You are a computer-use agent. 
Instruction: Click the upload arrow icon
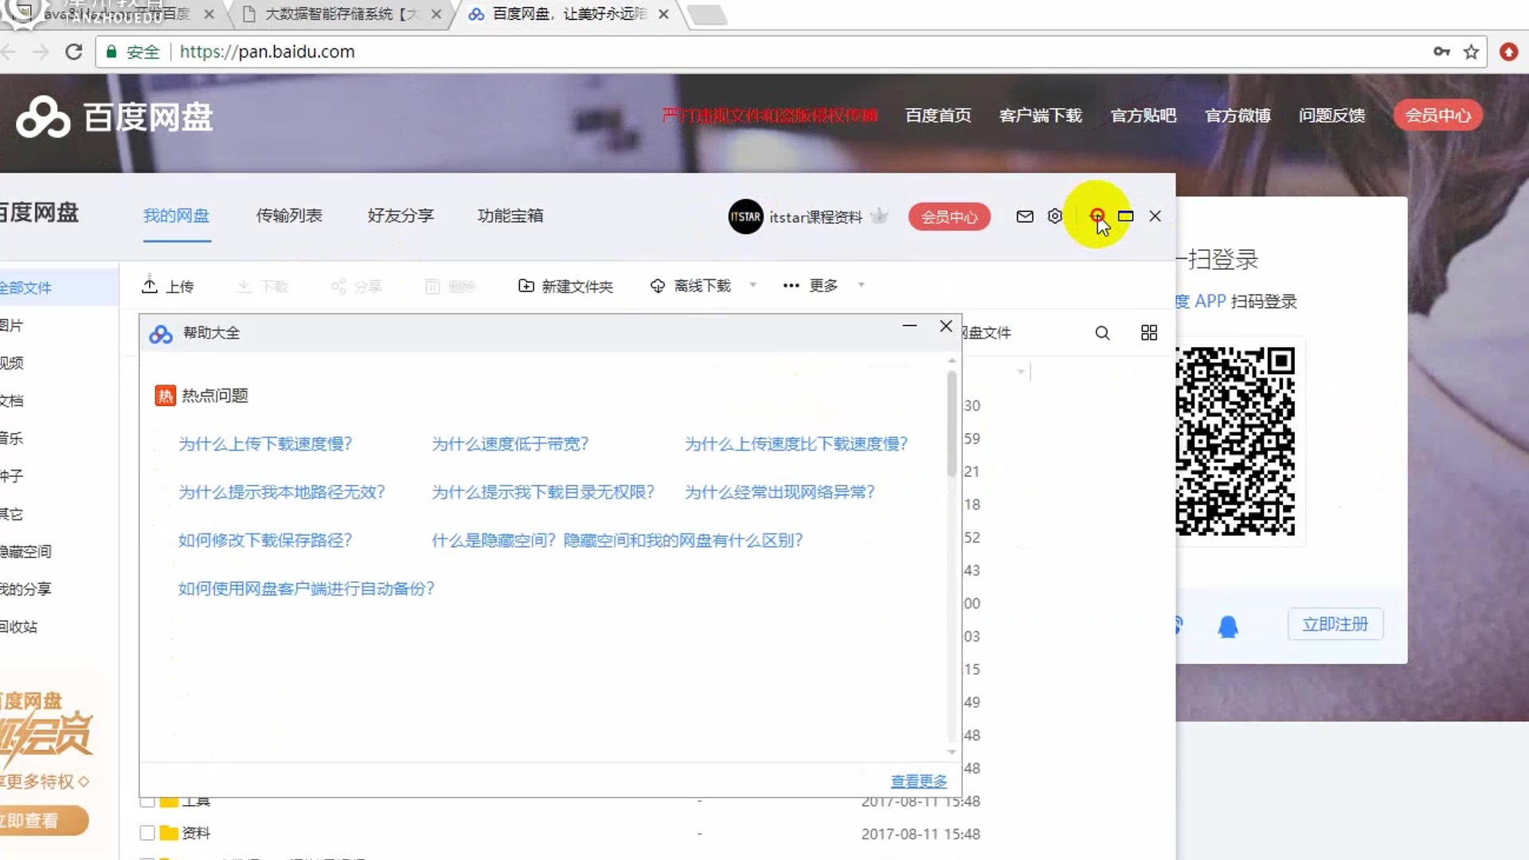pos(150,285)
